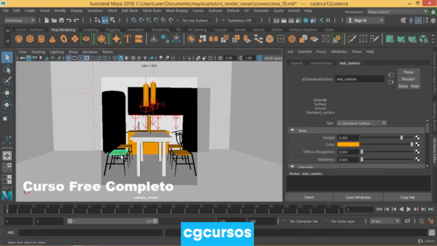Image resolution: width=437 pixels, height=246 pixels.
Task: Click the Weight slider track
Action: tap(386, 138)
